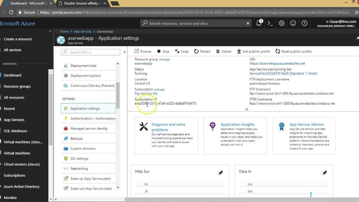Focus the resource menu Search (Ctrl+/) field
The height and width of the screenshot is (202, 359).
coord(91,52)
